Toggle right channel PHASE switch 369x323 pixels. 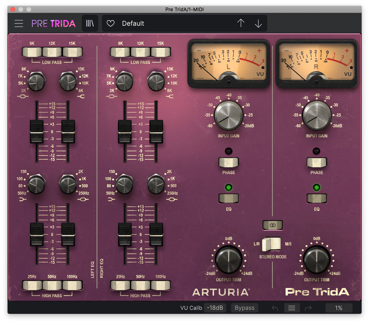tap(316, 162)
